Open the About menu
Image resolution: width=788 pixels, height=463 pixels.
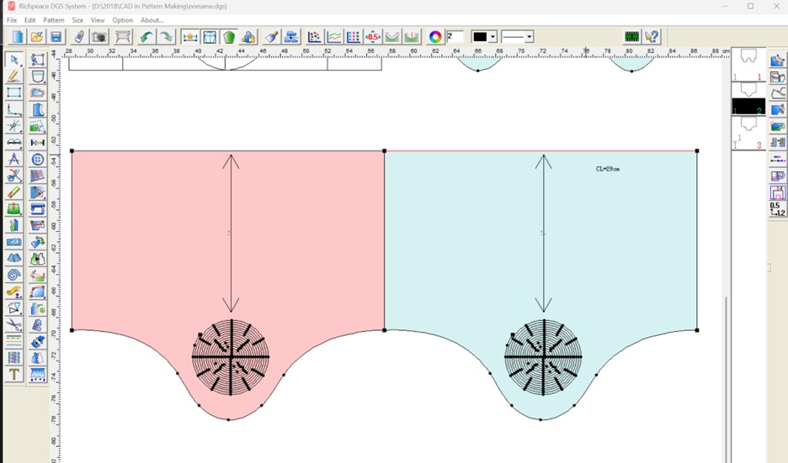click(152, 20)
